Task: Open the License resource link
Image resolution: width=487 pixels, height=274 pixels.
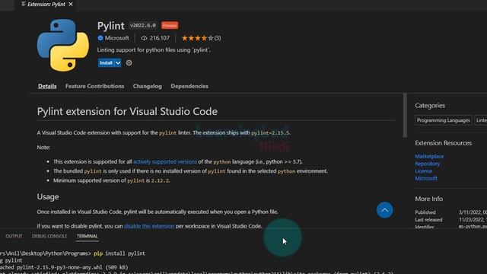Action: (x=423, y=171)
